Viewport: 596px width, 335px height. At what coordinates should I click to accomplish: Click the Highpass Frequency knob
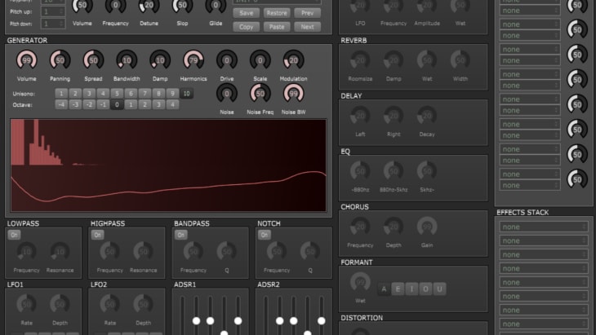click(109, 252)
